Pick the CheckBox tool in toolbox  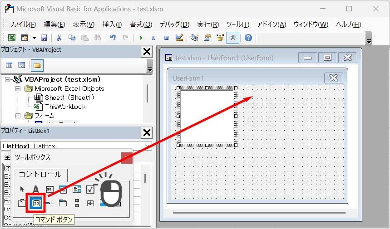(x=90, y=190)
